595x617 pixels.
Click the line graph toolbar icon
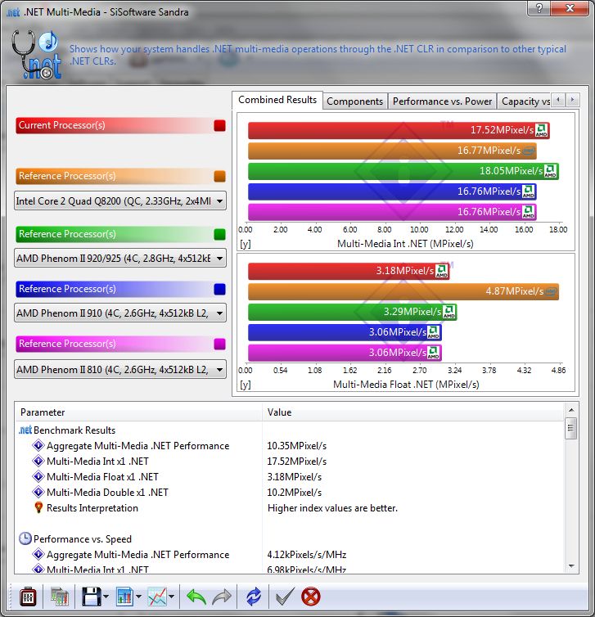(157, 597)
